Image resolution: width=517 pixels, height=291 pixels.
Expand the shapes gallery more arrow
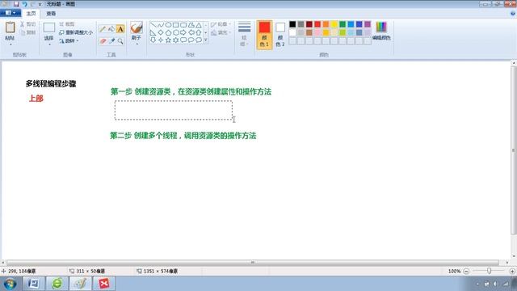(206, 40)
